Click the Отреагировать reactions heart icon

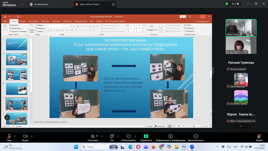(129, 136)
